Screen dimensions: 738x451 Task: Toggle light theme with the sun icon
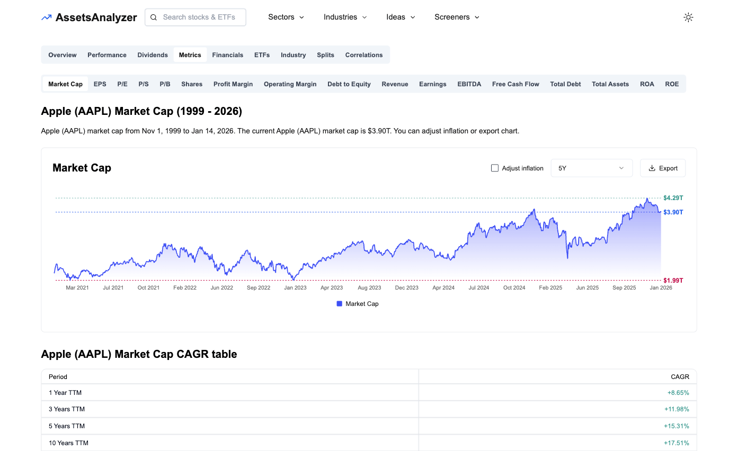[x=688, y=17]
